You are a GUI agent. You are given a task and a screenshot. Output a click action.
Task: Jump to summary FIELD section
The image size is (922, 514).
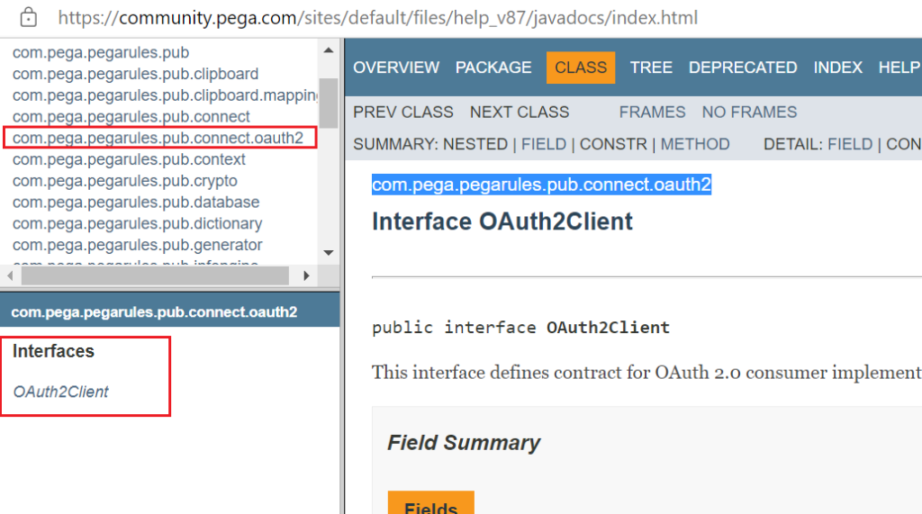click(x=543, y=144)
